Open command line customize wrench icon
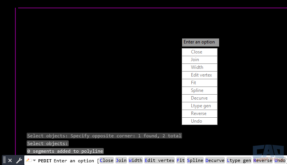This screenshot has width=287, height=165. [19, 160]
